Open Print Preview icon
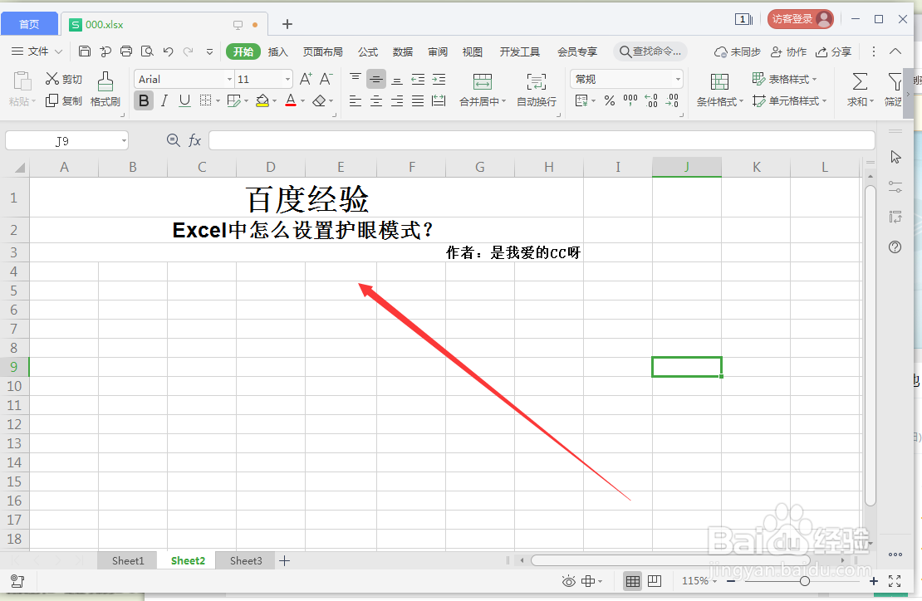 point(147,51)
